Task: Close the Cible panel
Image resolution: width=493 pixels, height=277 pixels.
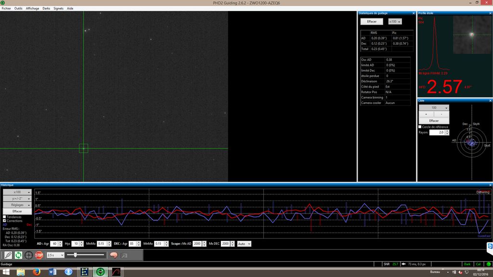Action: pyautogui.click(x=491, y=101)
